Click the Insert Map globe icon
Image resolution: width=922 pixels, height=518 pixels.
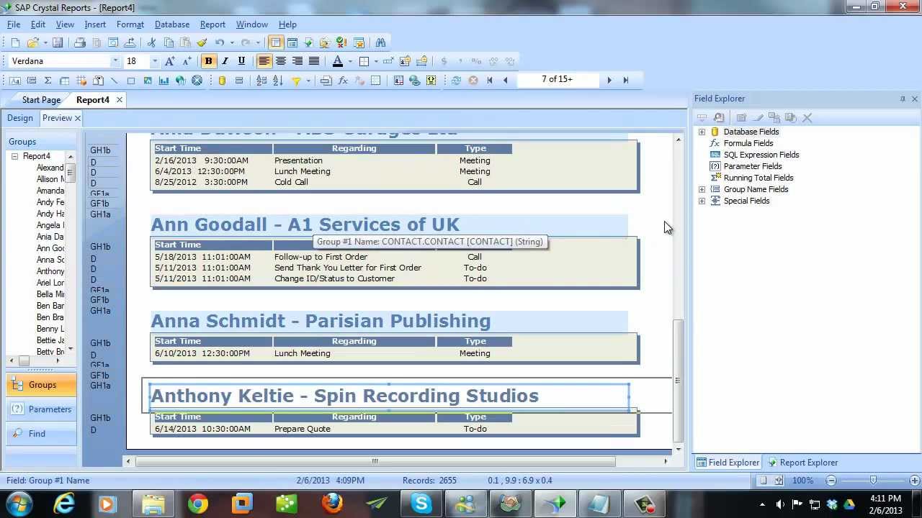[180, 81]
